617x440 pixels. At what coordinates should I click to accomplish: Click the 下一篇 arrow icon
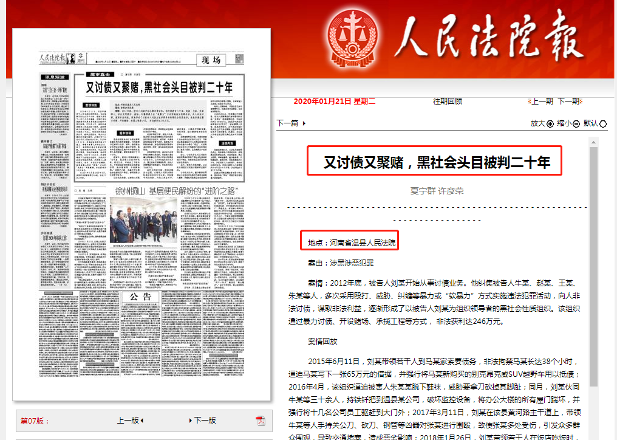tap(304, 123)
